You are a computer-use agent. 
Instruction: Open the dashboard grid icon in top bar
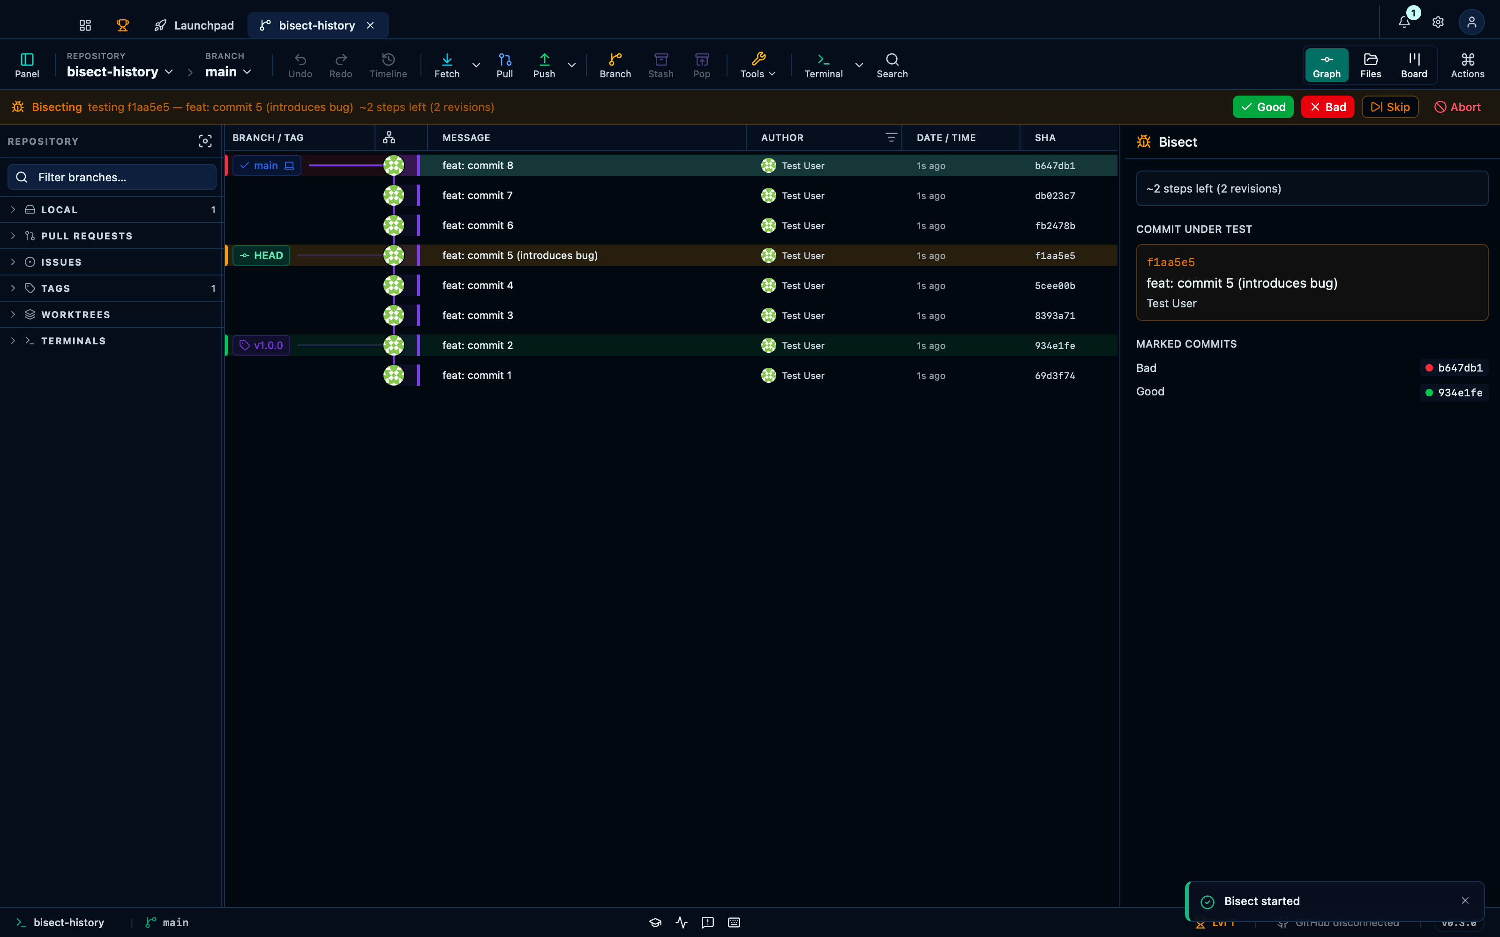85,25
